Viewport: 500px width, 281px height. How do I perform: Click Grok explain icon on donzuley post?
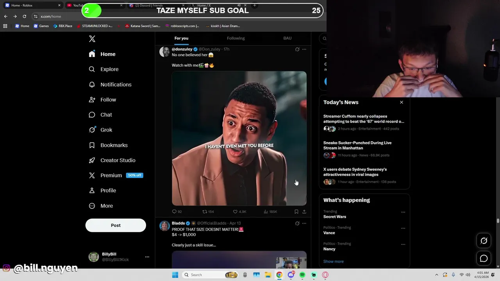pos(297,49)
